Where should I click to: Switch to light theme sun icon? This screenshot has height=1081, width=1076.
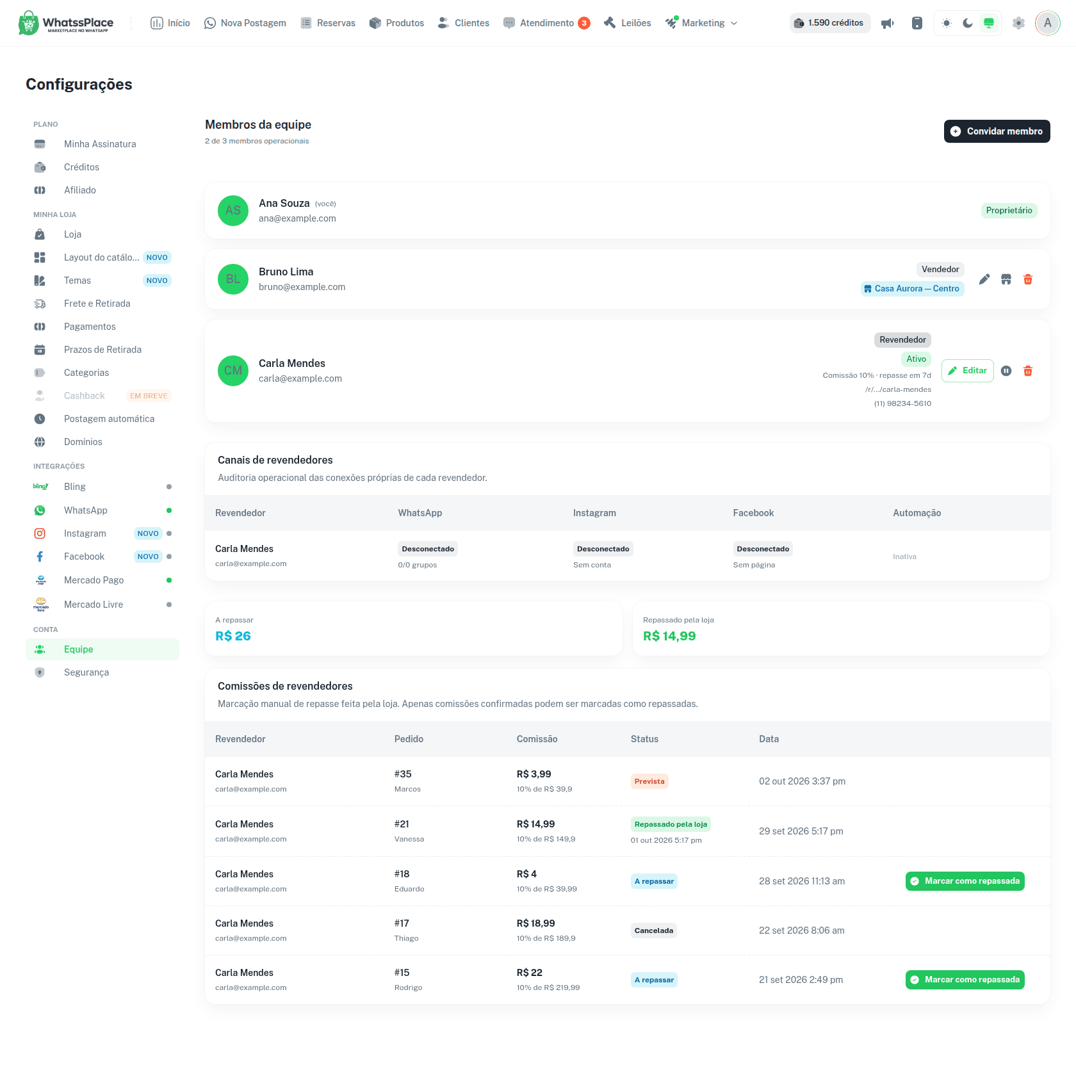[x=947, y=23]
